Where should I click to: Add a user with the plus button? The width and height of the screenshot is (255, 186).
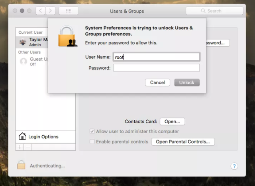(x=20, y=147)
